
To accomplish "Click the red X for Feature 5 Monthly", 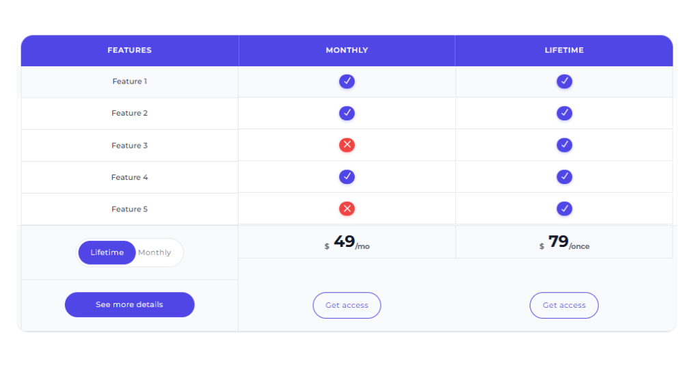I will coord(347,209).
